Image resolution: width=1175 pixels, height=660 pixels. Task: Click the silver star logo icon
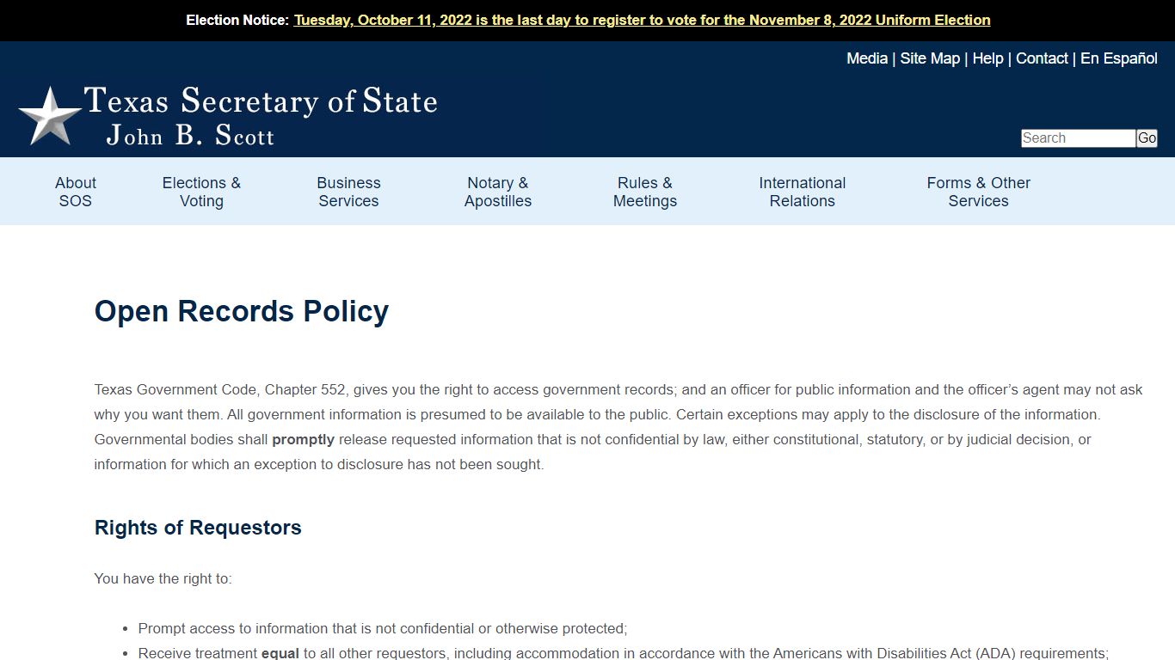(50, 115)
